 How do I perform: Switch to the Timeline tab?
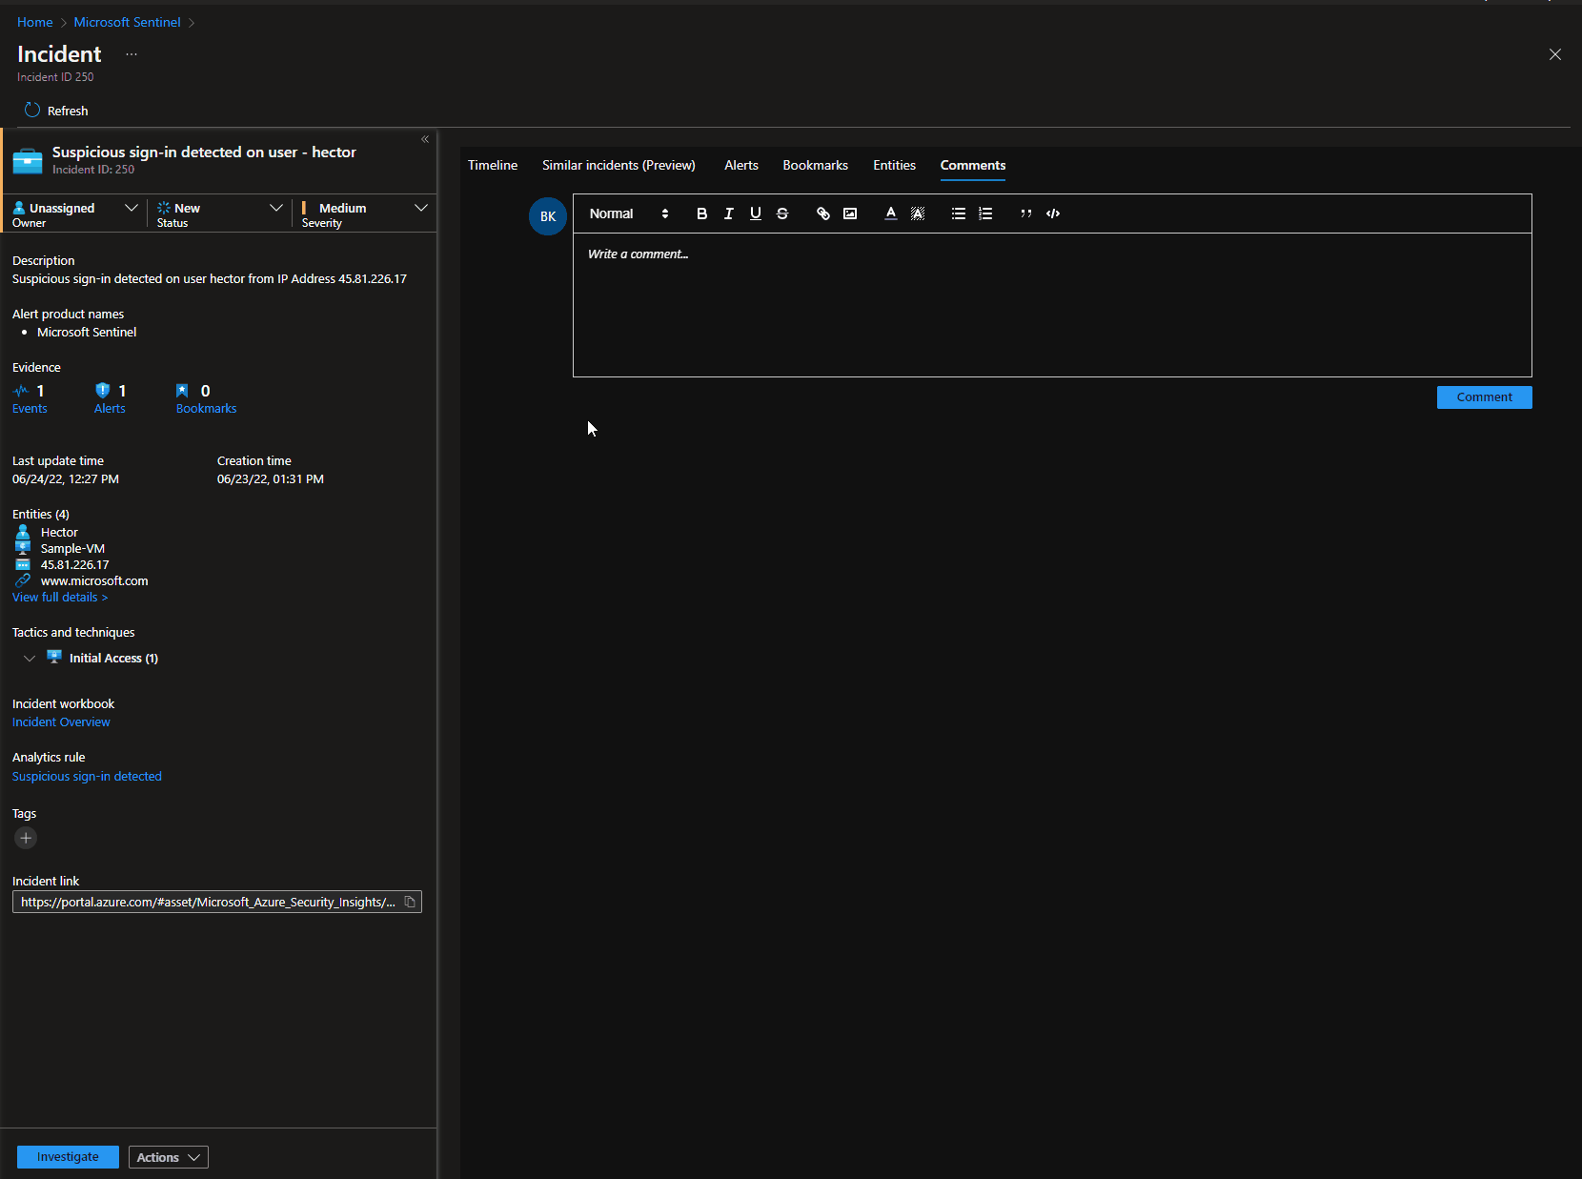[x=493, y=165]
